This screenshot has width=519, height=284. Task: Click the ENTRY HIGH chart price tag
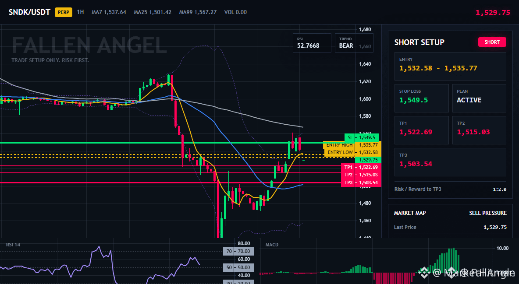pyautogui.click(x=352, y=145)
